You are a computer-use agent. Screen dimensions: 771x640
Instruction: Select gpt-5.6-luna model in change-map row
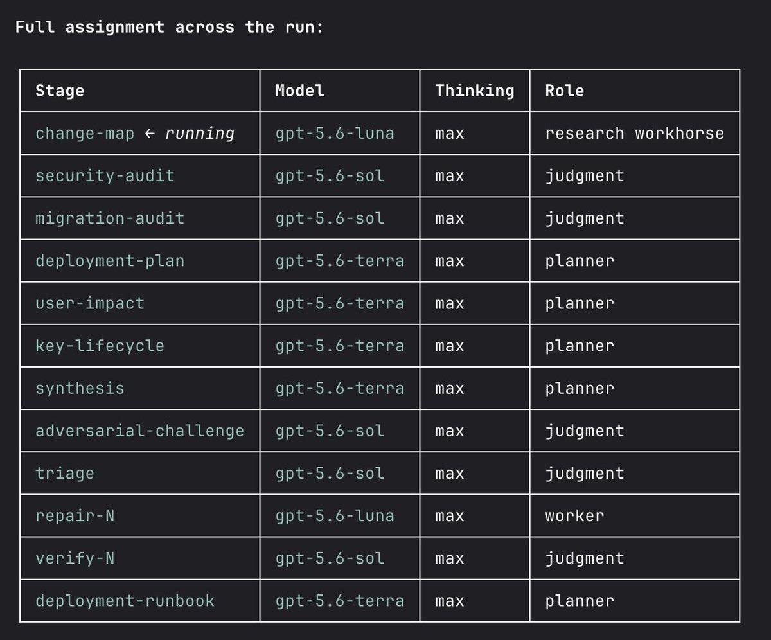tap(335, 134)
